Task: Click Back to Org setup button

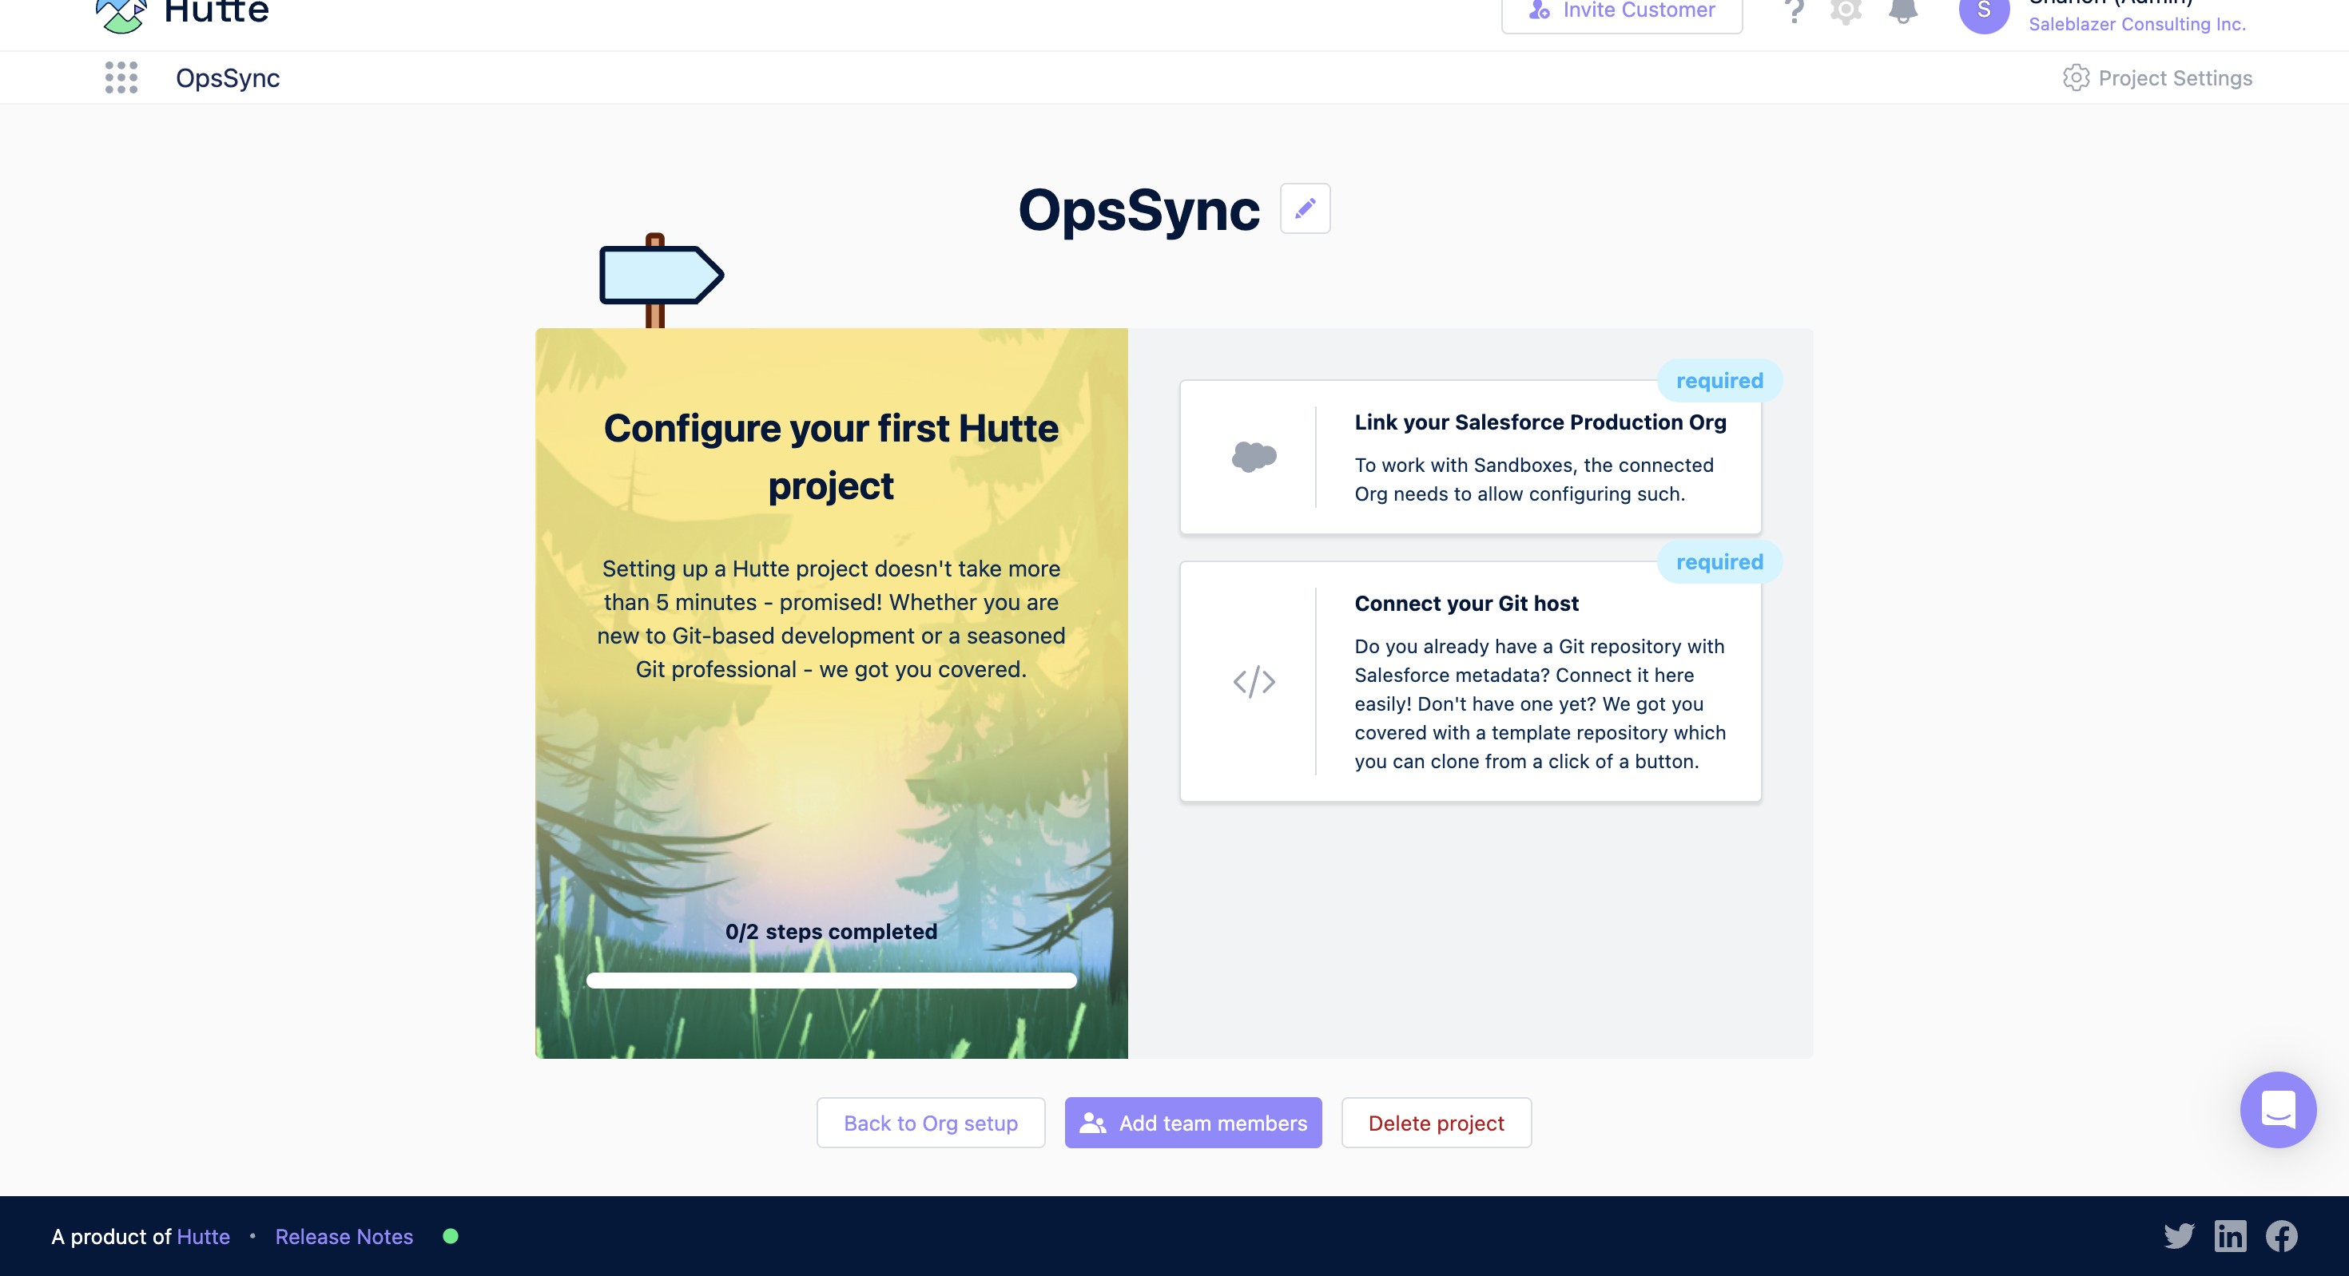Action: pyautogui.click(x=930, y=1123)
